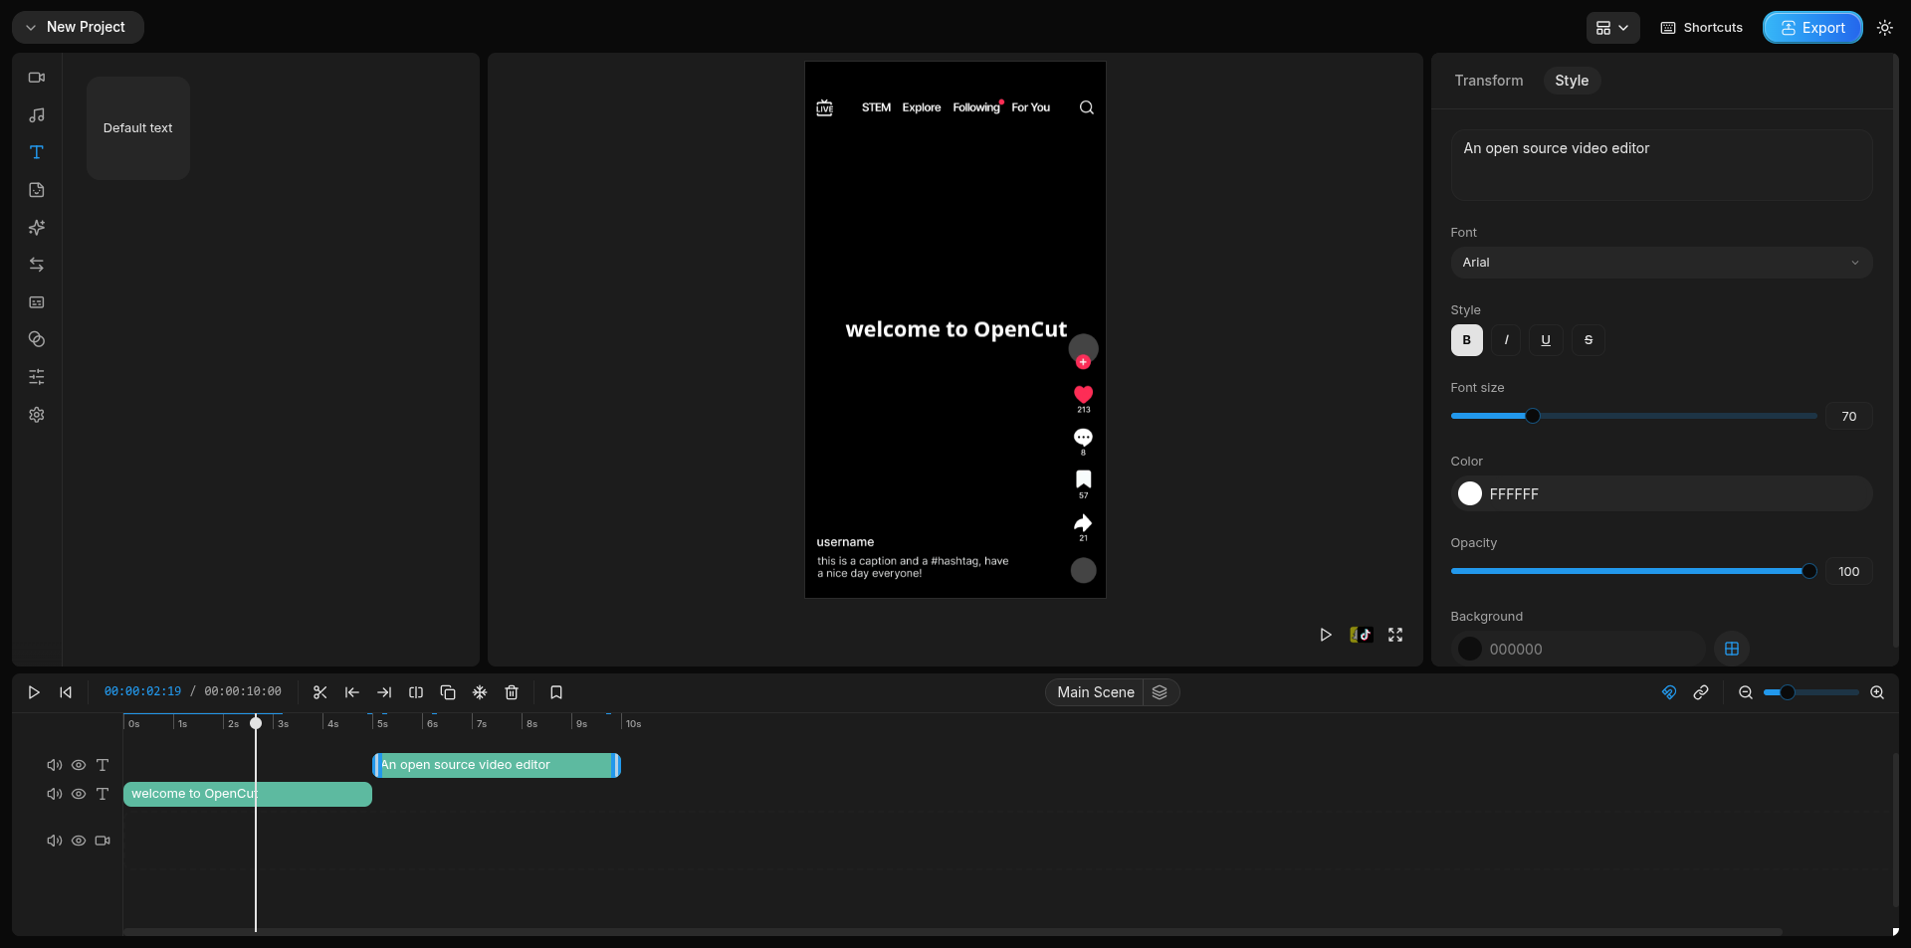1911x948 pixels.
Task: Mute the video track at bottom
Action: pos(54,841)
